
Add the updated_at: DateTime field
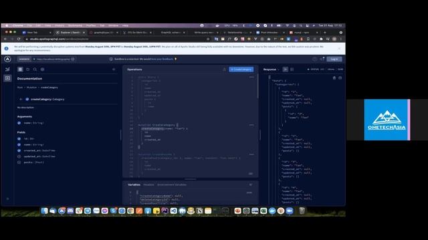19,157
